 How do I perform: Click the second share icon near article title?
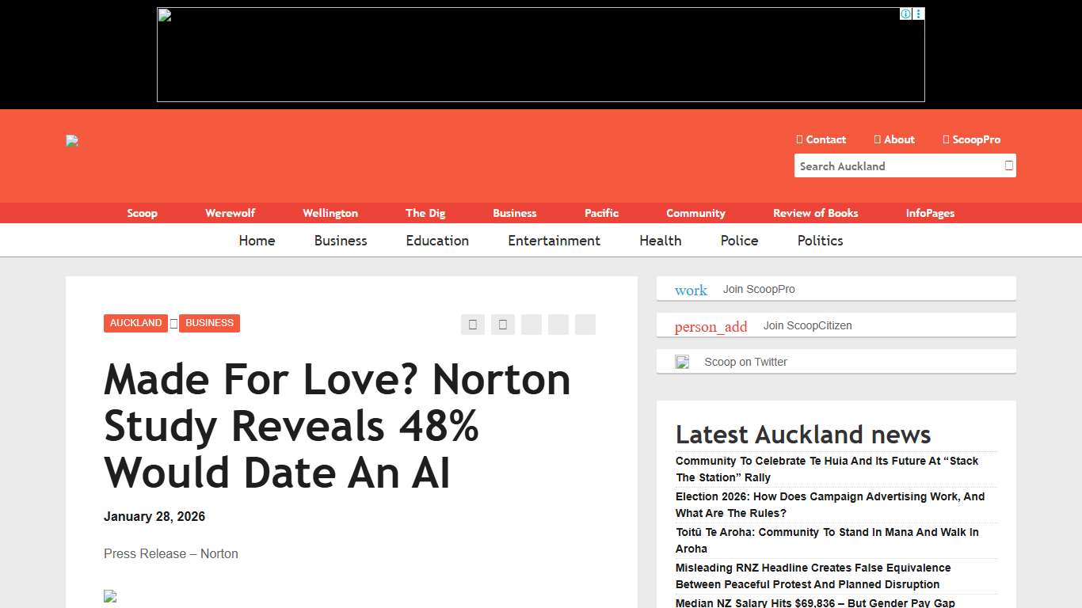coord(502,325)
